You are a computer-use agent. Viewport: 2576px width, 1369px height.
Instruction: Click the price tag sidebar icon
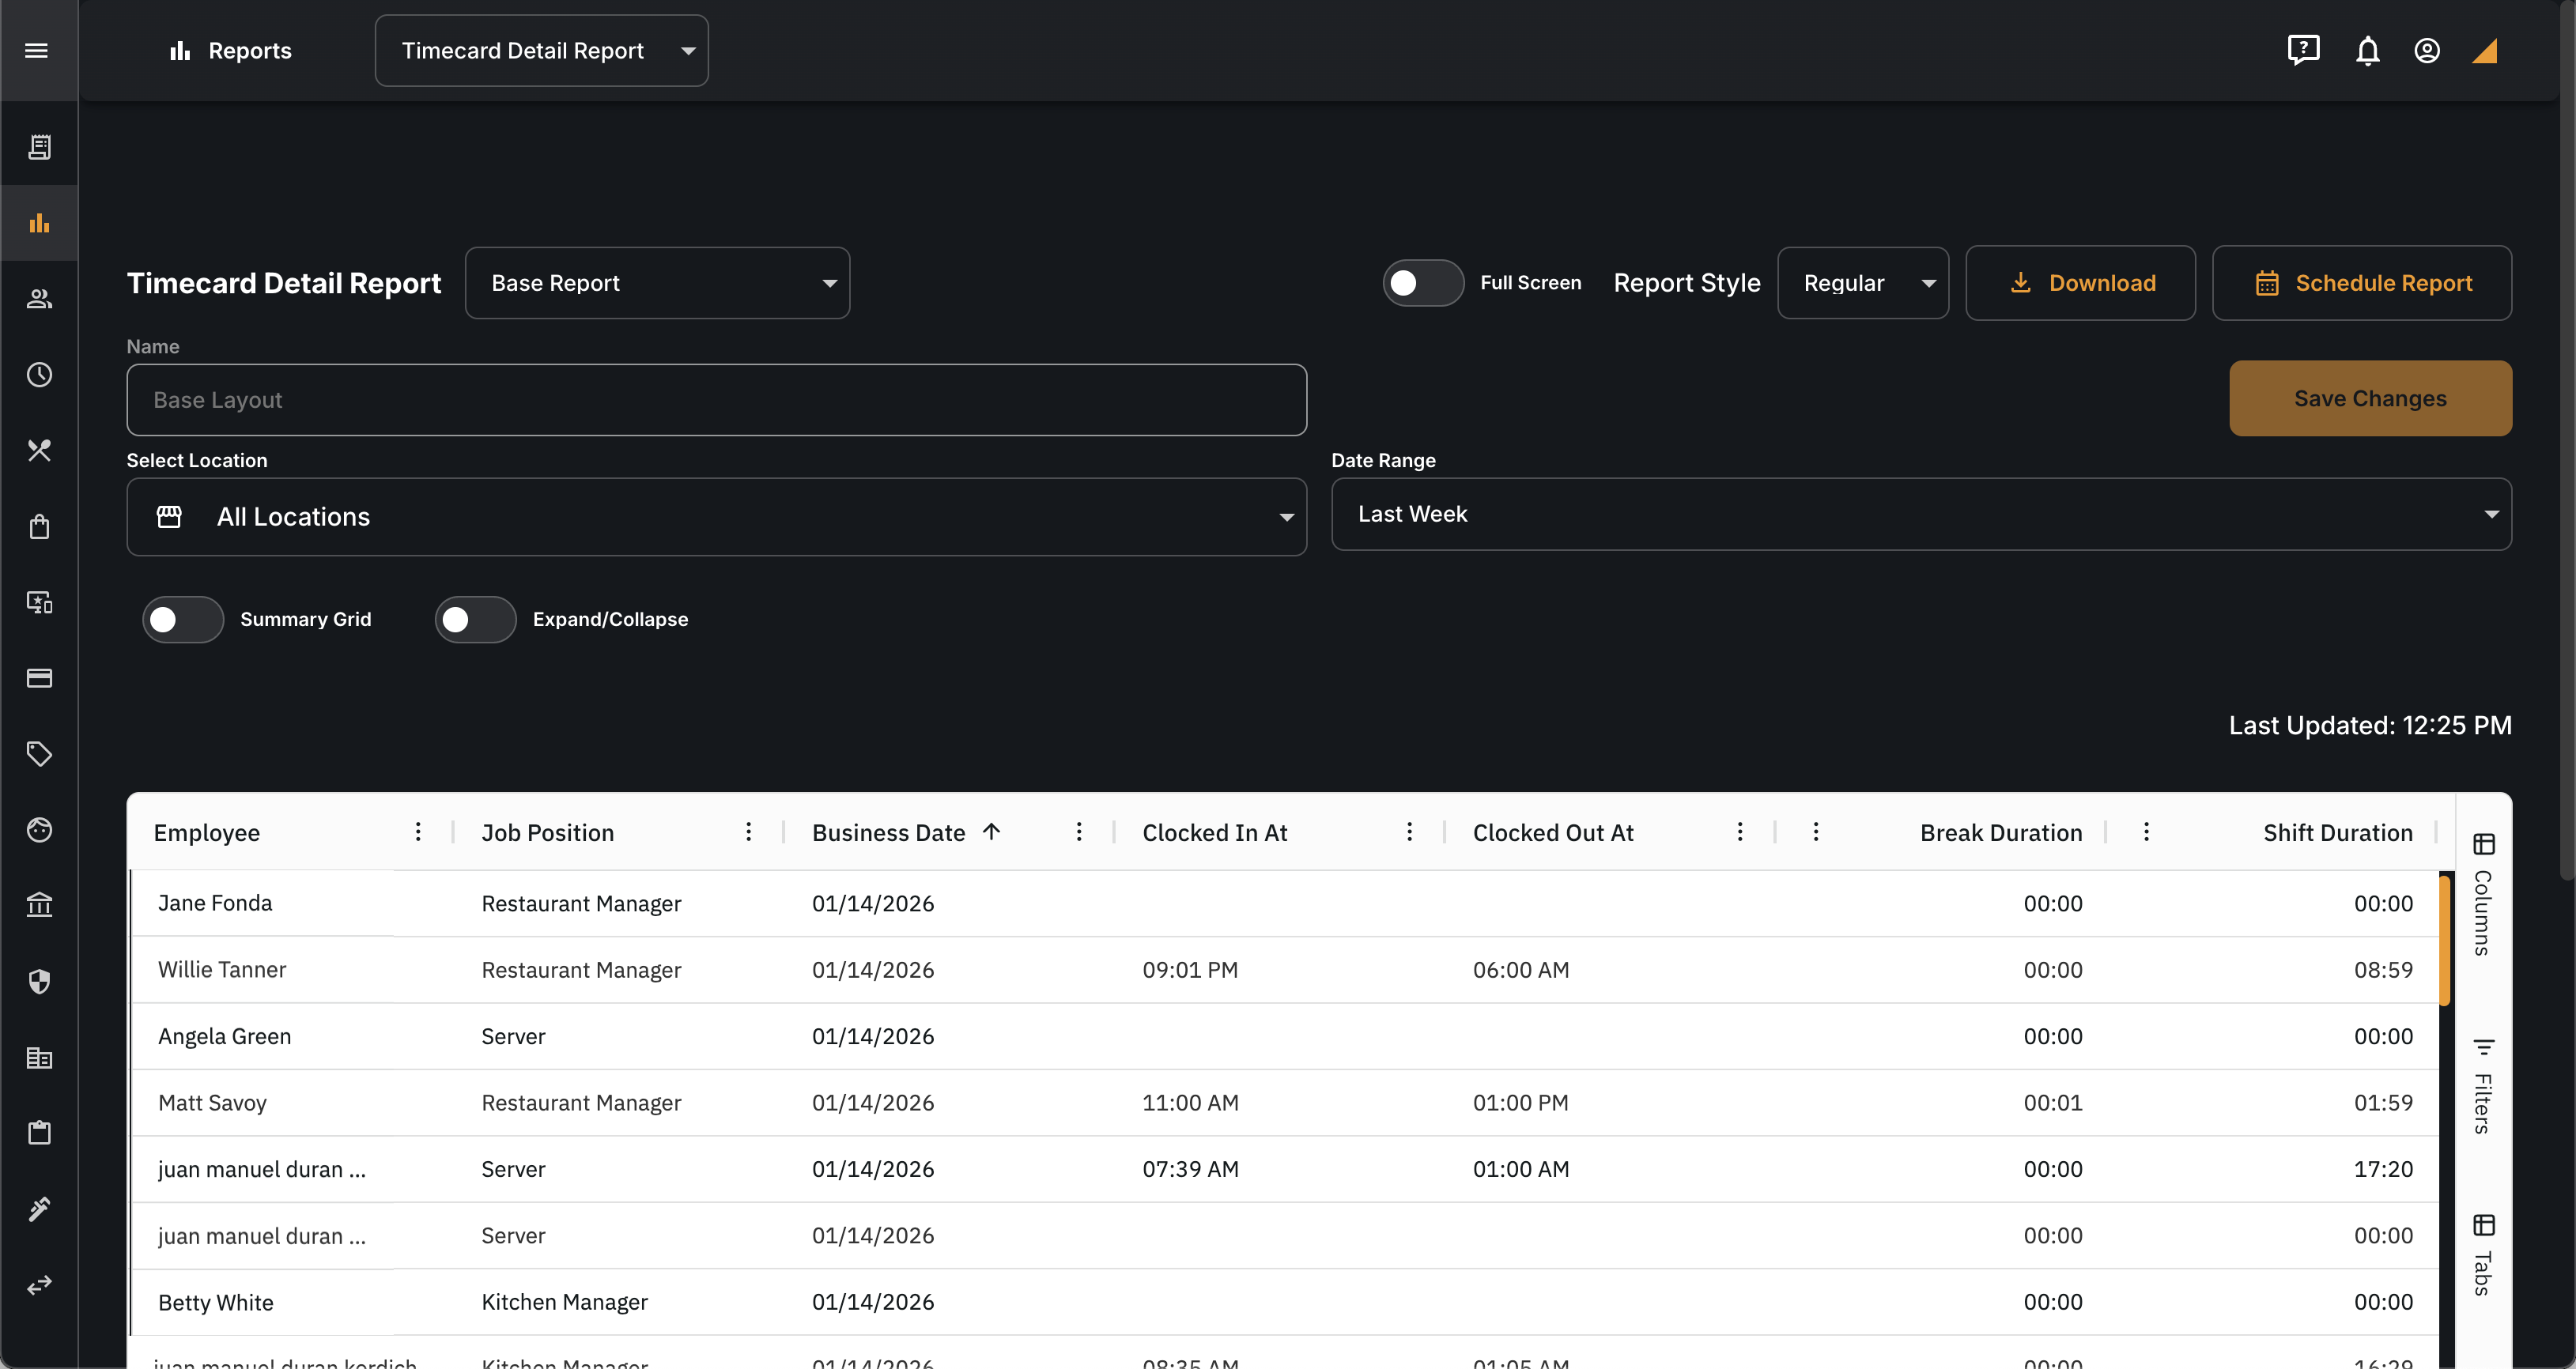tap(39, 753)
